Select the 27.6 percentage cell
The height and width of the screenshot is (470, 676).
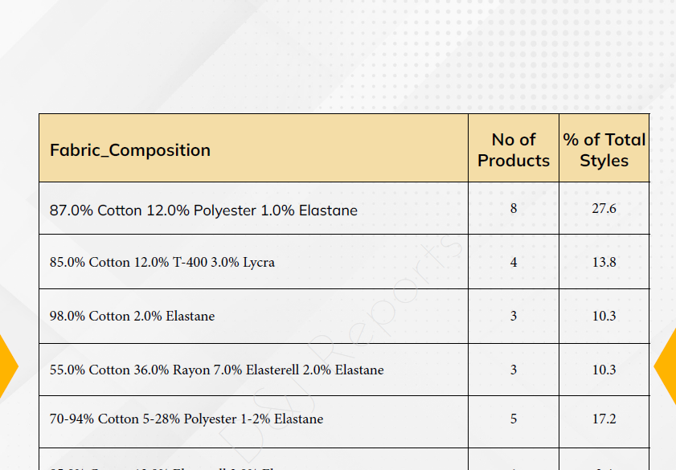click(604, 209)
